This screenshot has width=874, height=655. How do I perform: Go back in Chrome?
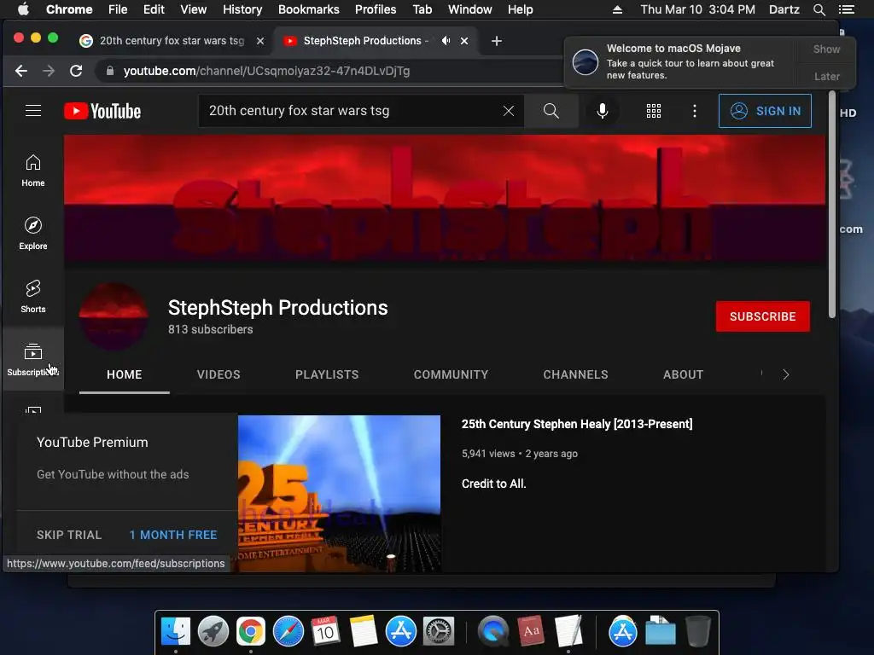(x=21, y=71)
